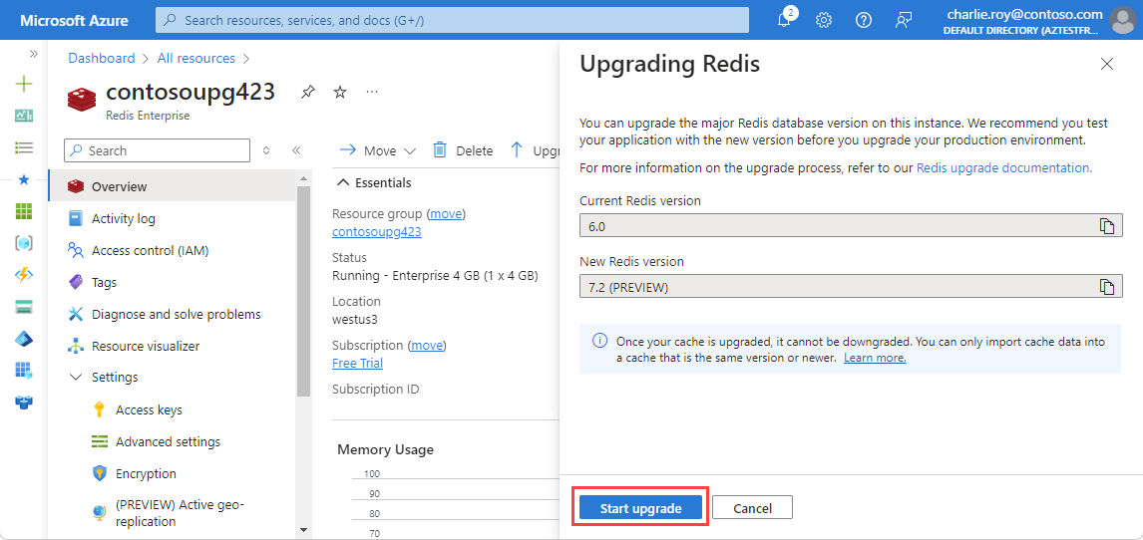Open the Move dropdown
Screen dimensions: 1143x540
378,150
